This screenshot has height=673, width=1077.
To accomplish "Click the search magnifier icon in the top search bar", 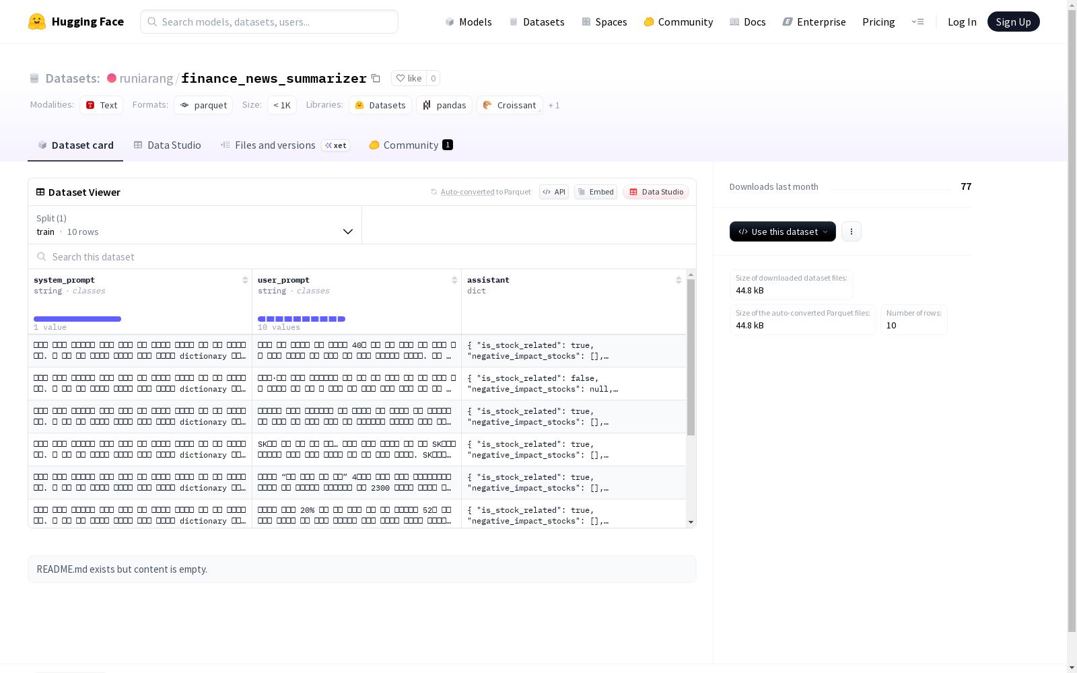I will [x=152, y=22].
